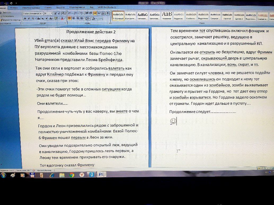Open the Windows Start menu
Screen dimensions: 274x205
3,175
